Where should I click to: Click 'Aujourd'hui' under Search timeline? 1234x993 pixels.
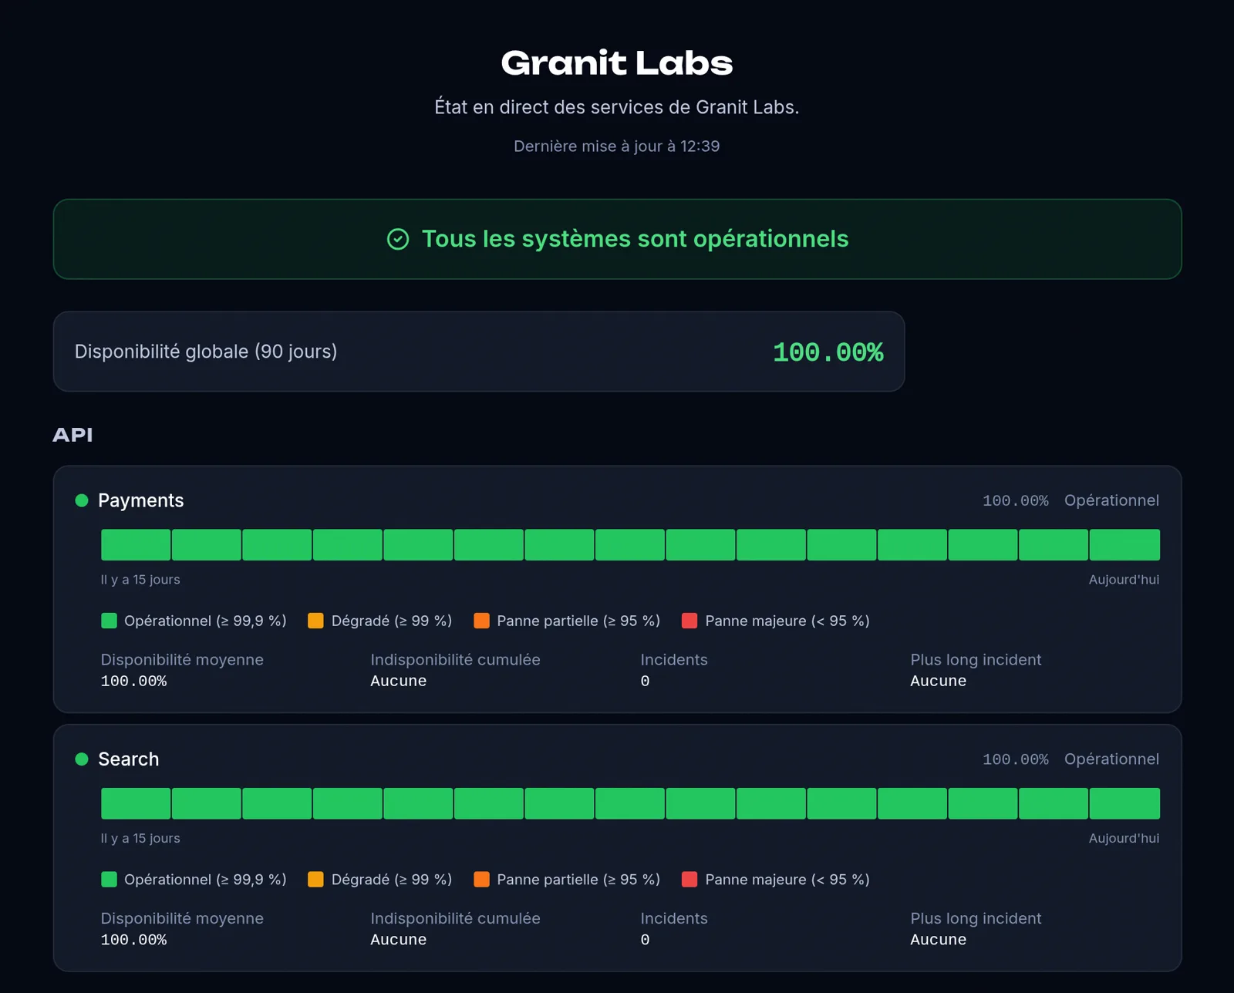1124,839
